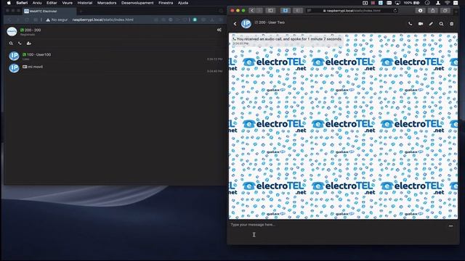Image resolution: width=465 pixels, height=261 pixels.
Task: Go back in the Safari toolbar
Action: [x=252, y=10]
